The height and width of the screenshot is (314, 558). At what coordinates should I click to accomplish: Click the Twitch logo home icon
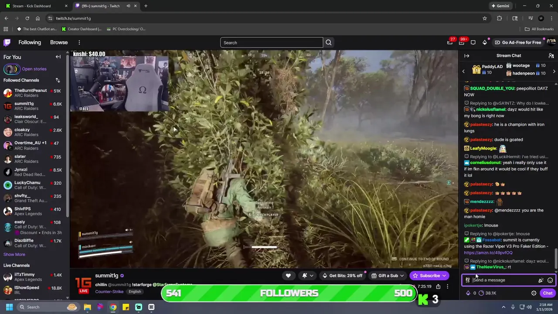click(x=7, y=42)
